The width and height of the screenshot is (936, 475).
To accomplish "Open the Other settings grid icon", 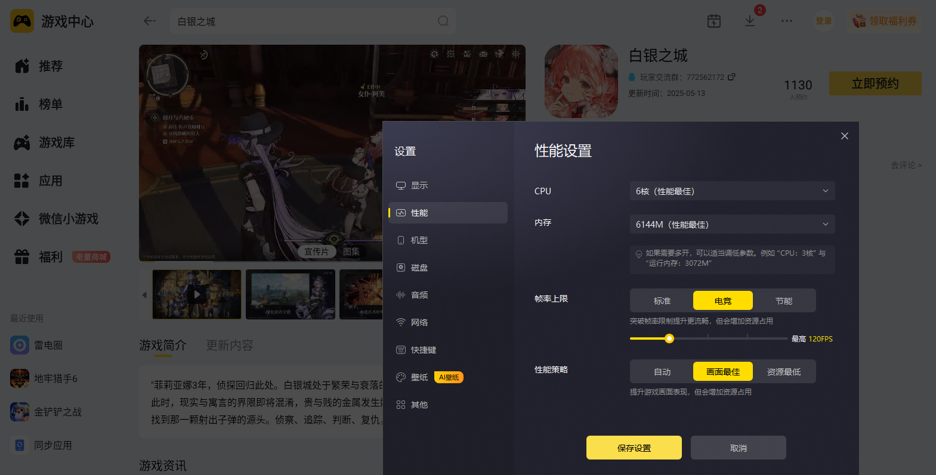I will 401,405.
